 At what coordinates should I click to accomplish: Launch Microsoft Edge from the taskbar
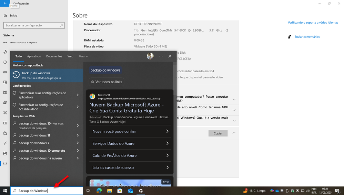(x=99, y=191)
